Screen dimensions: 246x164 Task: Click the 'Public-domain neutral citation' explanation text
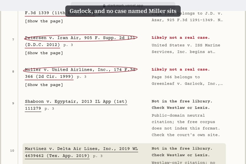[x=186, y=125]
